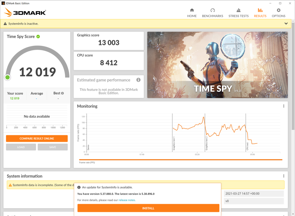Expand the SystemInfo inactive banner chevron

coord(286,23)
